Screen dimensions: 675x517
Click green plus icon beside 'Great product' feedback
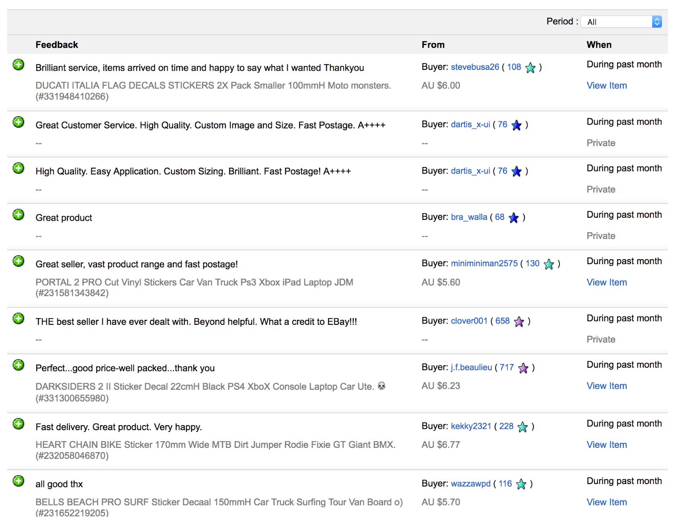pyautogui.click(x=19, y=215)
